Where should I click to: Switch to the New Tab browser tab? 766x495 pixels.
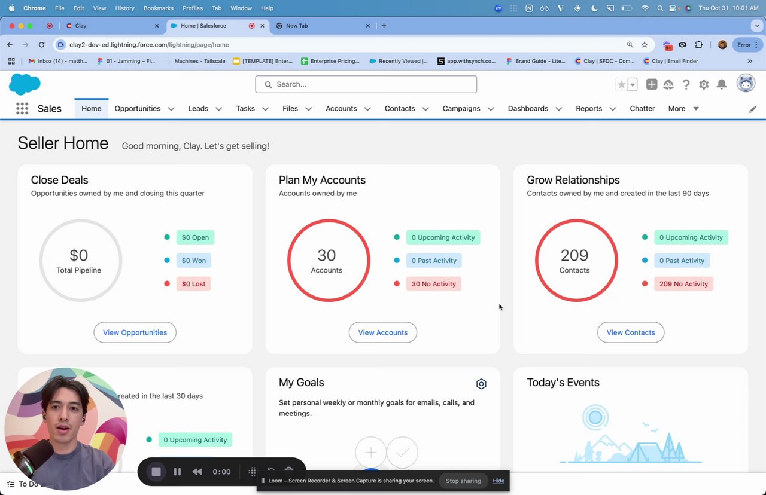pyautogui.click(x=324, y=26)
